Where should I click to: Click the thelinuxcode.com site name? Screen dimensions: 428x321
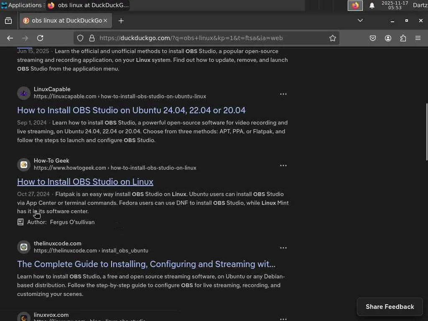tap(58, 244)
